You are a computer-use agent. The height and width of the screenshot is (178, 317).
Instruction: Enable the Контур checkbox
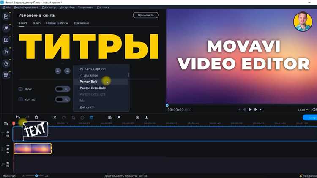click(x=20, y=99)
